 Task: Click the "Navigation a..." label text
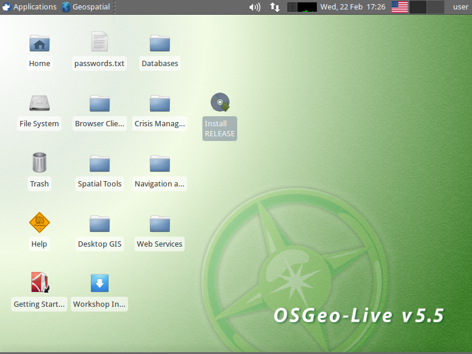[159, 184]
